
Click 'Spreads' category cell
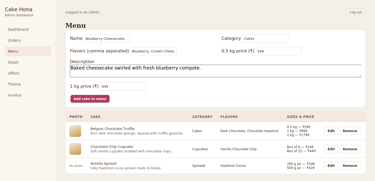click(x=199, y=166)
